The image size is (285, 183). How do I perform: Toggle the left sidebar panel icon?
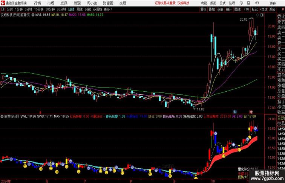(3, 9)
